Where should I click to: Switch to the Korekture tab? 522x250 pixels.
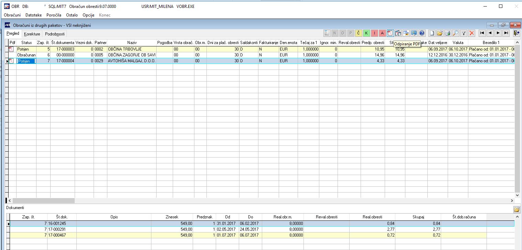pyautogui.click(x=32, y=34)
